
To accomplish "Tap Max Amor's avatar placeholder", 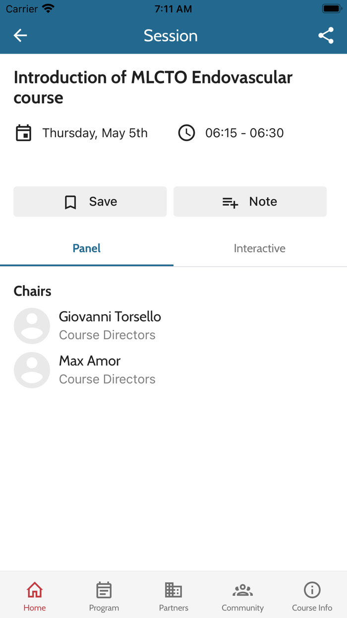I will click(32, 370).
